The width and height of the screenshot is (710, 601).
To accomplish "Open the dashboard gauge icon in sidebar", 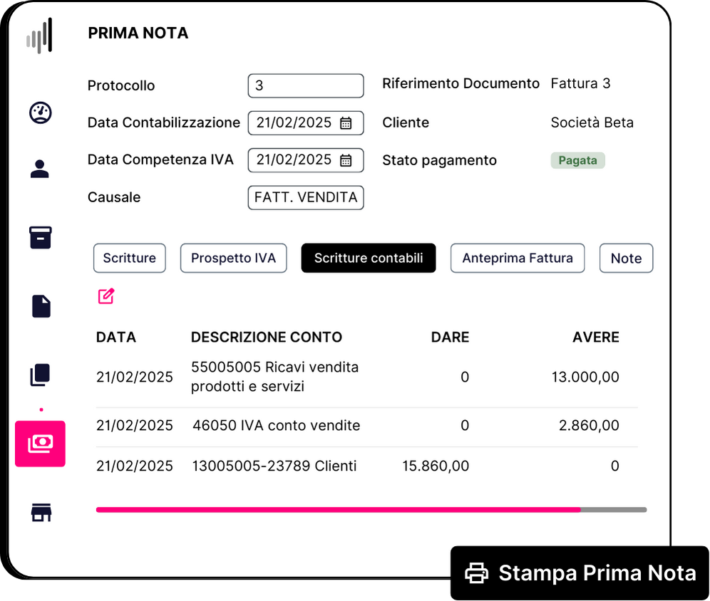I will point(41,113).
